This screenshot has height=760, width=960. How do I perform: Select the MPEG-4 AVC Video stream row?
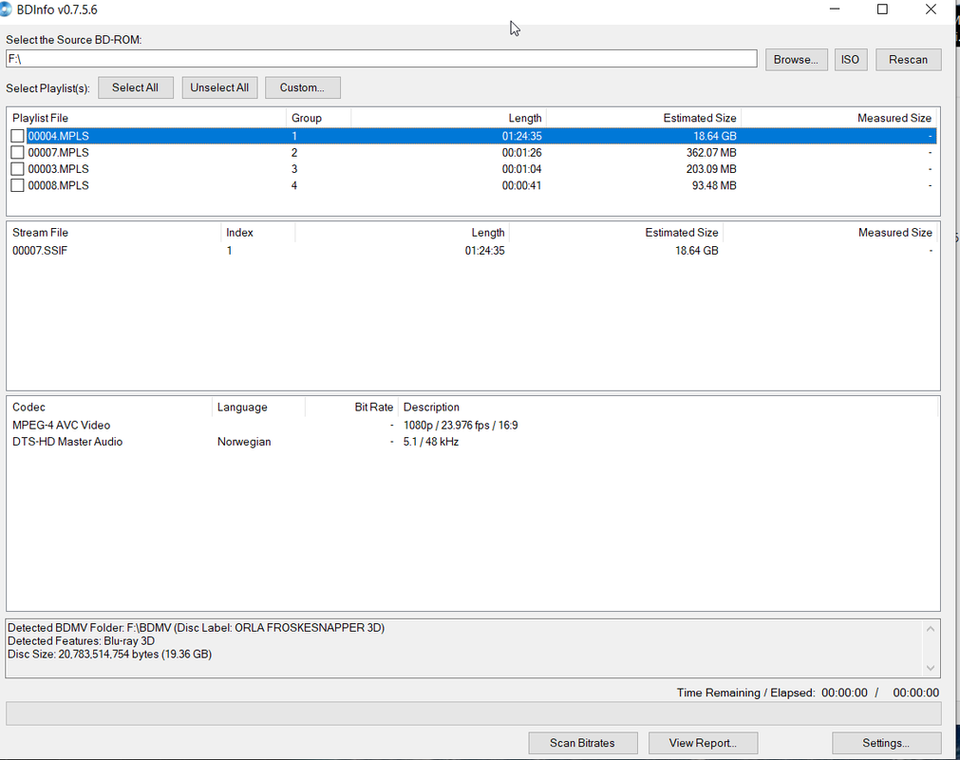point(473,425)
